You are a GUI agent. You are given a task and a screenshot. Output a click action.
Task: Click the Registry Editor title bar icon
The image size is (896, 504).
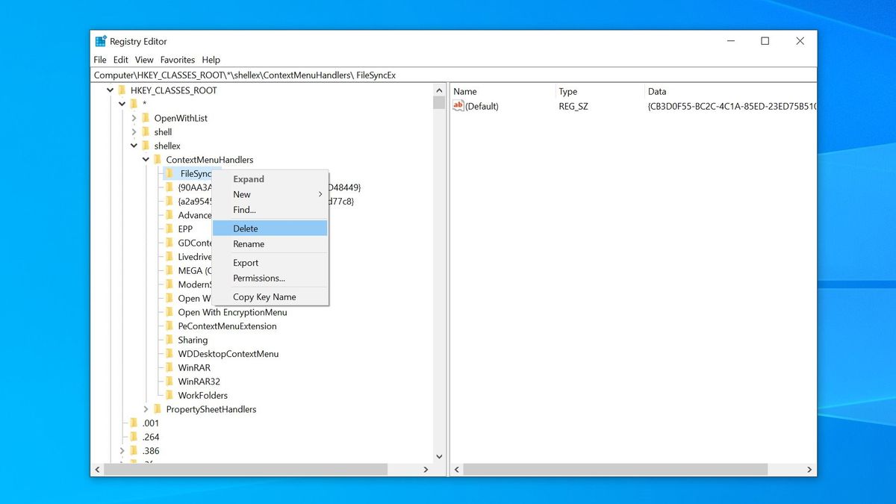click(x=99, y=40)
